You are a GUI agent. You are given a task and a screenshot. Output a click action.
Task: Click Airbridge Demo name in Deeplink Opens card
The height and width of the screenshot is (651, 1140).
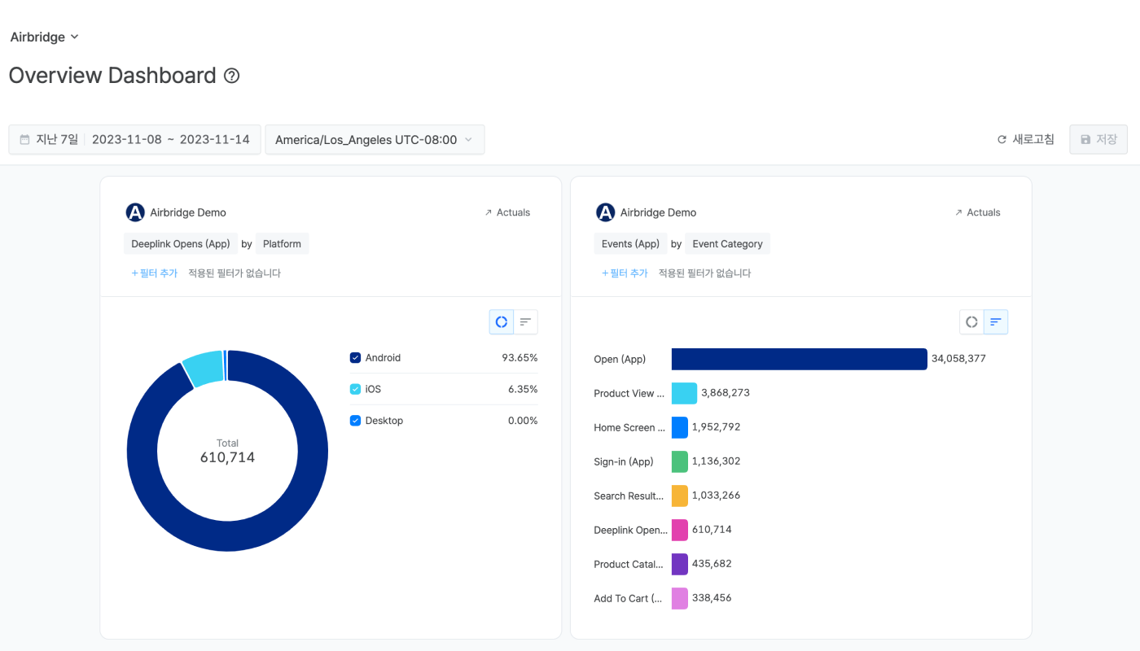tap(188, 212)
